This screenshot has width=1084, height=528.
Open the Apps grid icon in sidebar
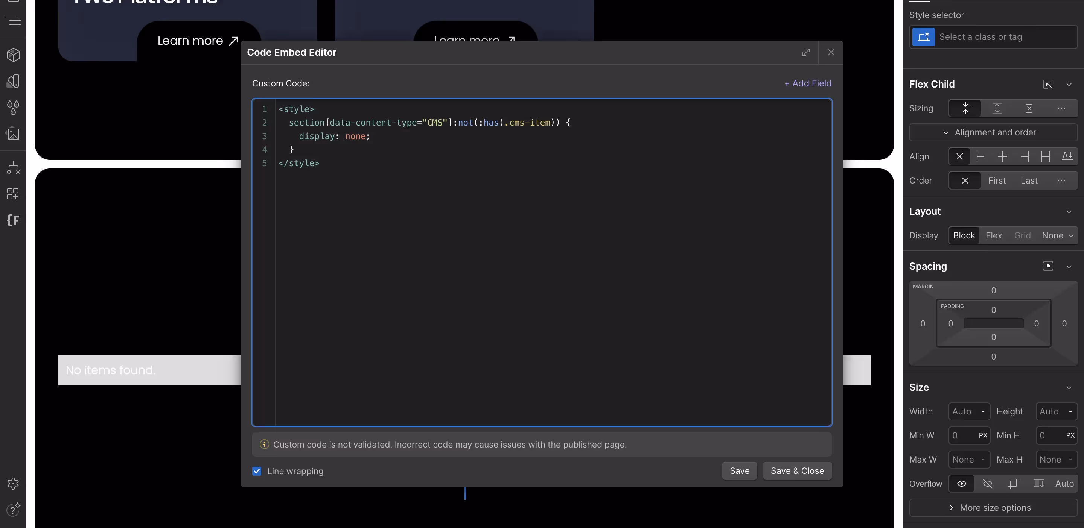(x=13, y=194)
